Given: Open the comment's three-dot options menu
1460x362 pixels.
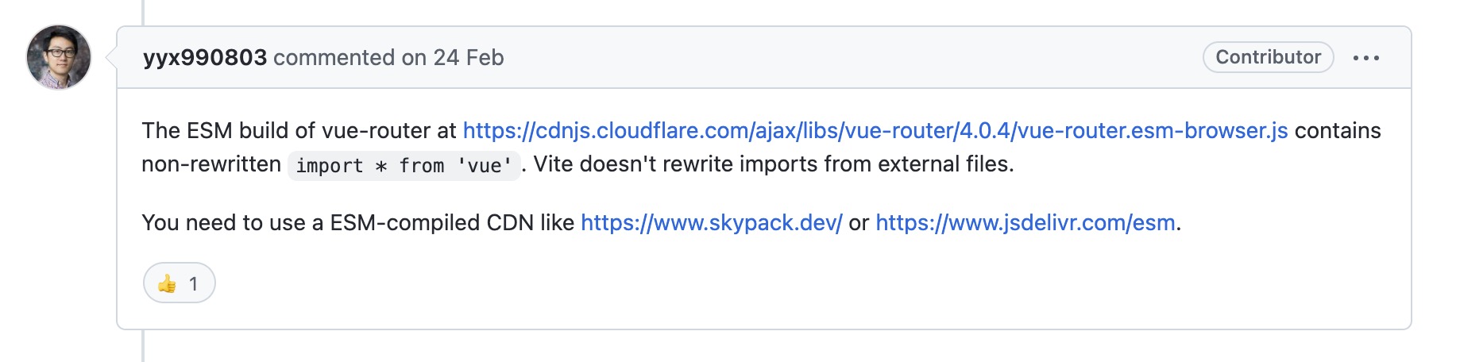Looking at the screenshot, I should pos(1366,58).
